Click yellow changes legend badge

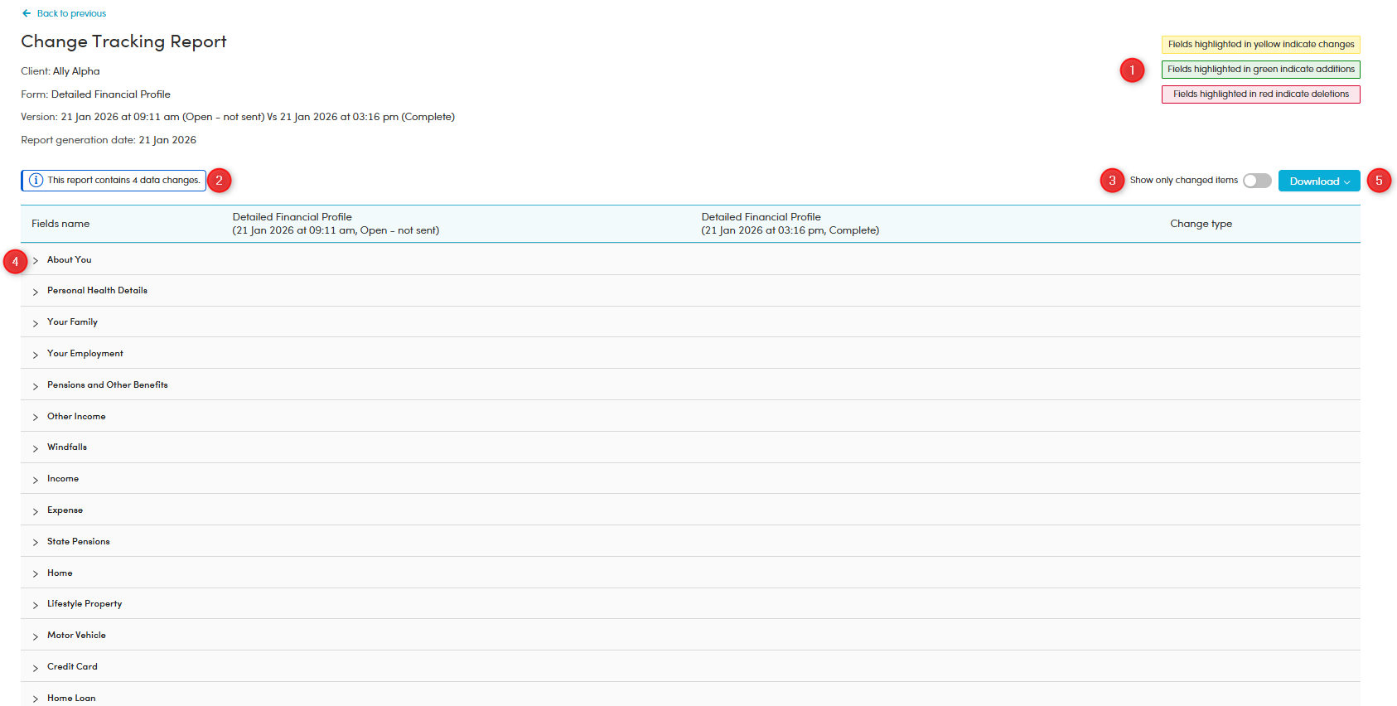coord(1260,45)
